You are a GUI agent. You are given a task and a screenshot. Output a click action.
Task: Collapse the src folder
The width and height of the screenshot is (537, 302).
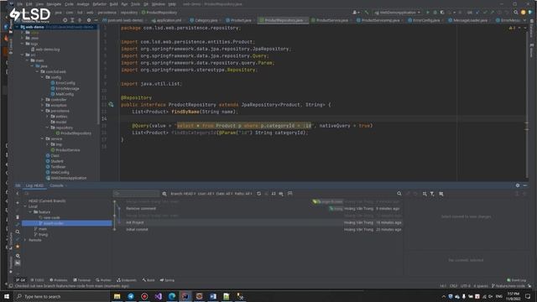point(23,55)
